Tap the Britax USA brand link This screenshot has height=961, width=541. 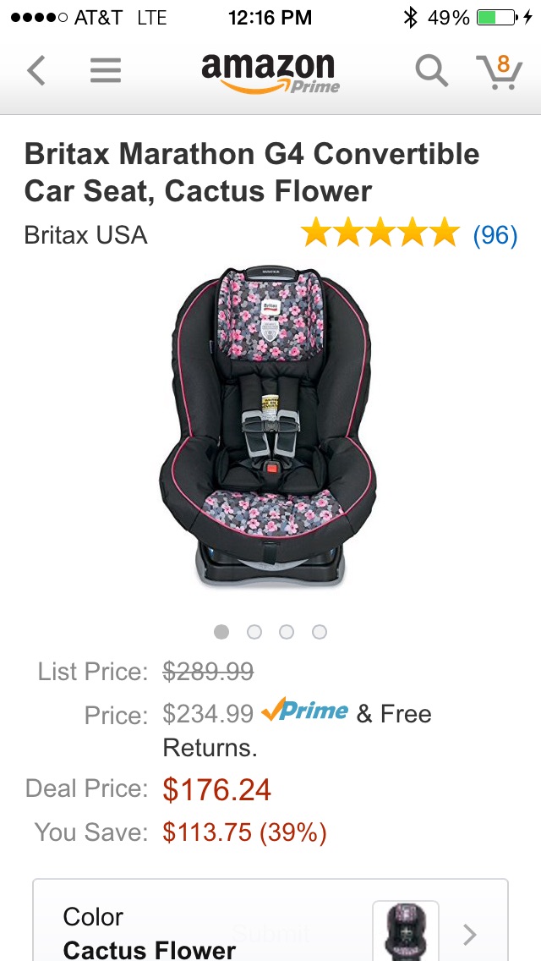pyautogui.click(x=85, y=234)
